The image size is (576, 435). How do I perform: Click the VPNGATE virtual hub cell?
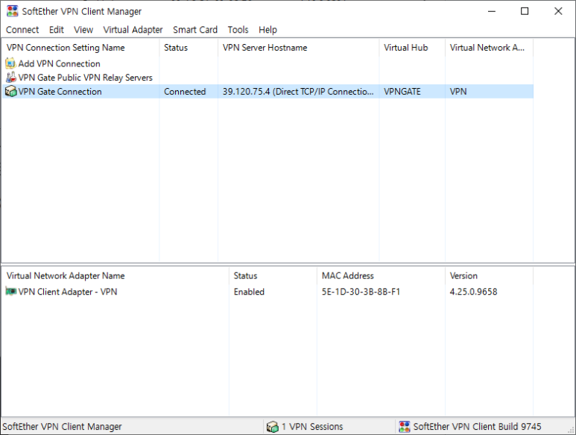click(402, 92)
